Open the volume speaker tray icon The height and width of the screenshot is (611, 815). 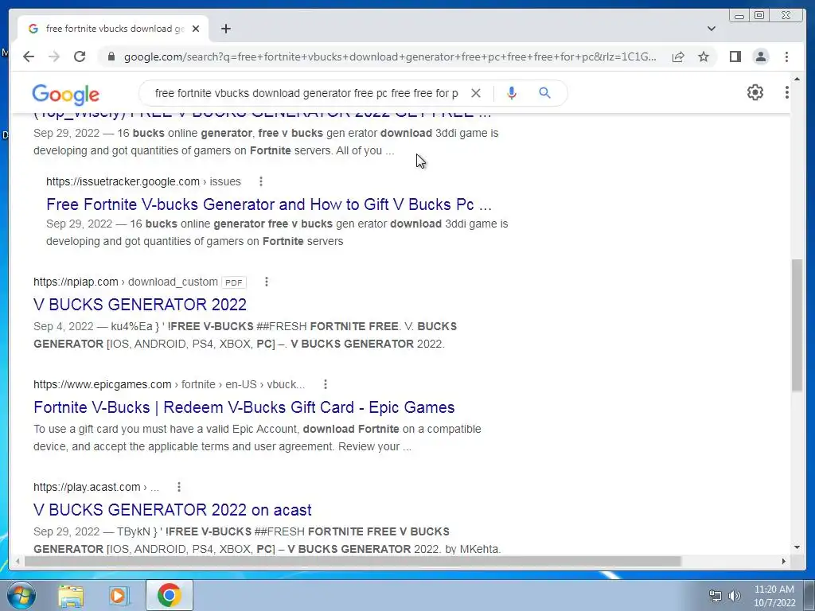click(x=734, y=596)
